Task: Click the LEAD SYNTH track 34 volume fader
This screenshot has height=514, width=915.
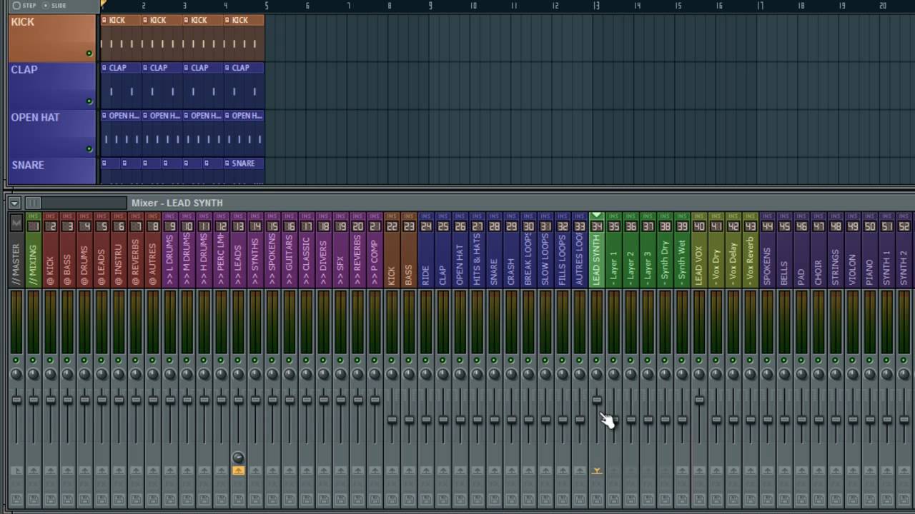Action: click(x=597, y=400)
